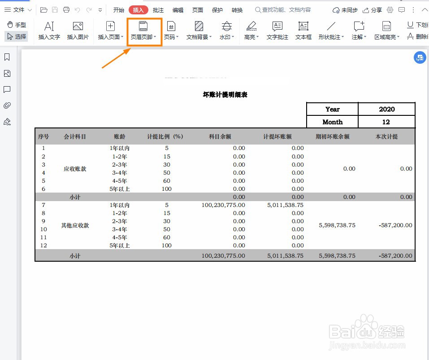Open the 高亮 highlight dropdown

pyautogui.click(x=251, y=31)
